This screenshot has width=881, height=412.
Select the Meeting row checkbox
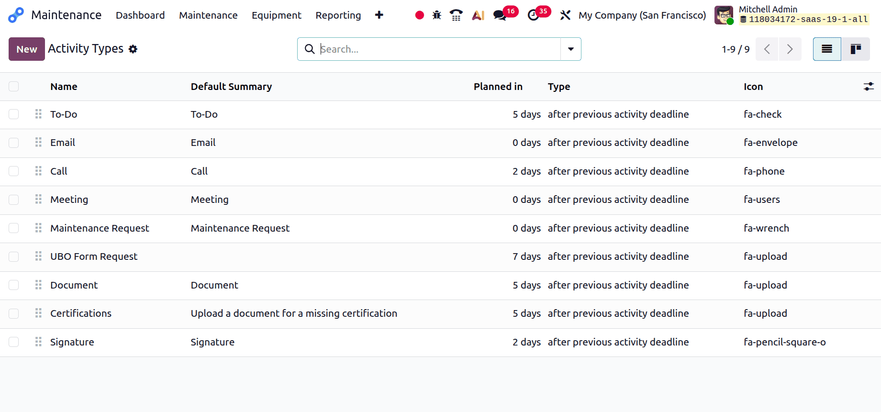click(13, 200)
